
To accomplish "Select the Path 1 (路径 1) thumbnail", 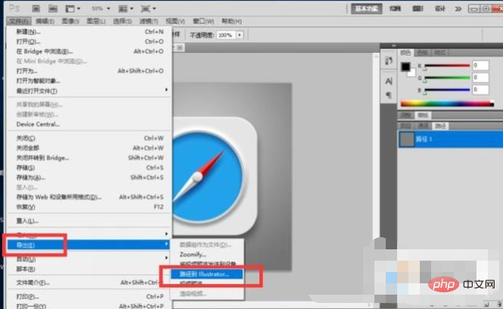I will click(407, 140).
